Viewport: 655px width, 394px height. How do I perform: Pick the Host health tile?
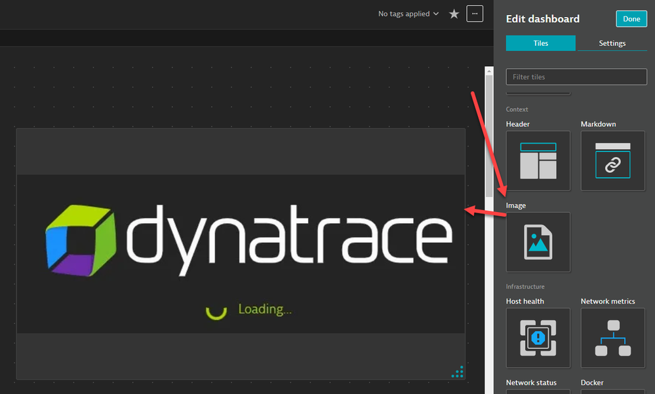538,338
